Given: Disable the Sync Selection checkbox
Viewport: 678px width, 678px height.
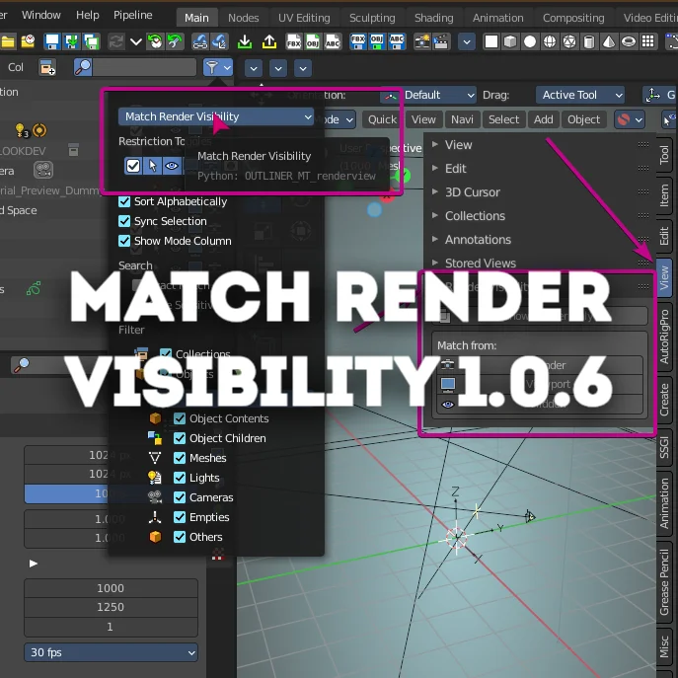Looking at the screenshot, I should click(x=124, y=221).
